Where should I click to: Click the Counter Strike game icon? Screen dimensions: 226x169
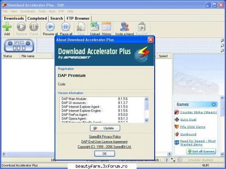point(177,112)
